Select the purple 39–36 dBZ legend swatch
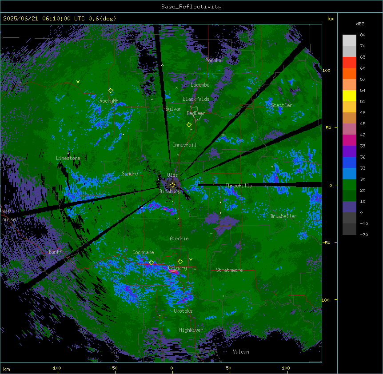 tap(349, 151)
